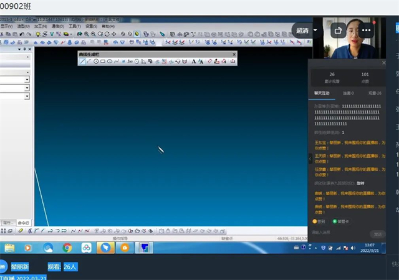399x280 pixels.
Task: Click the undo arrow in the main toolbar
Action: (22, 34)
